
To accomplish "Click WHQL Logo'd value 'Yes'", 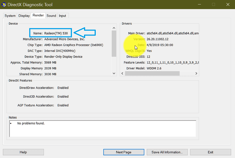I will coord(149,51).
